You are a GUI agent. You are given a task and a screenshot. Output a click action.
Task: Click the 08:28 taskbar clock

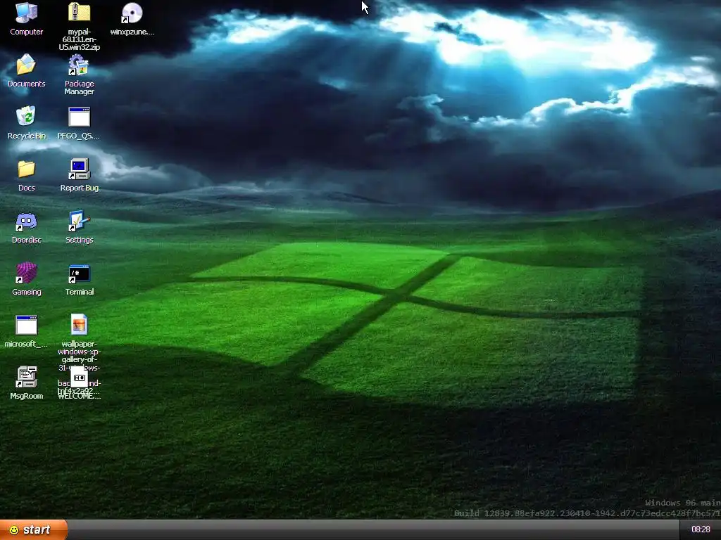pyautogui.click(x=701, y=529)
